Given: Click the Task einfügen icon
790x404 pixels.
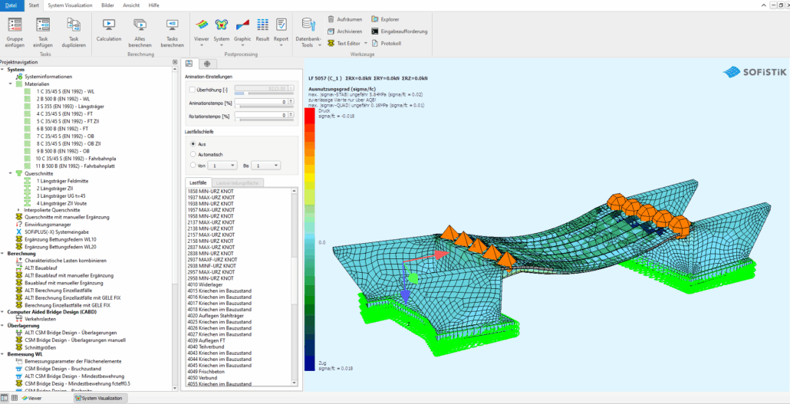Looking at the screenshot, I should [x=43, y=25].
